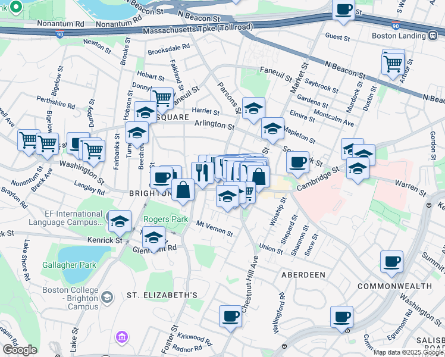Viewport: 445px width, 357px height.
Task: Click the shopping bag marker near Cambridge St
Action: [259, 178]
